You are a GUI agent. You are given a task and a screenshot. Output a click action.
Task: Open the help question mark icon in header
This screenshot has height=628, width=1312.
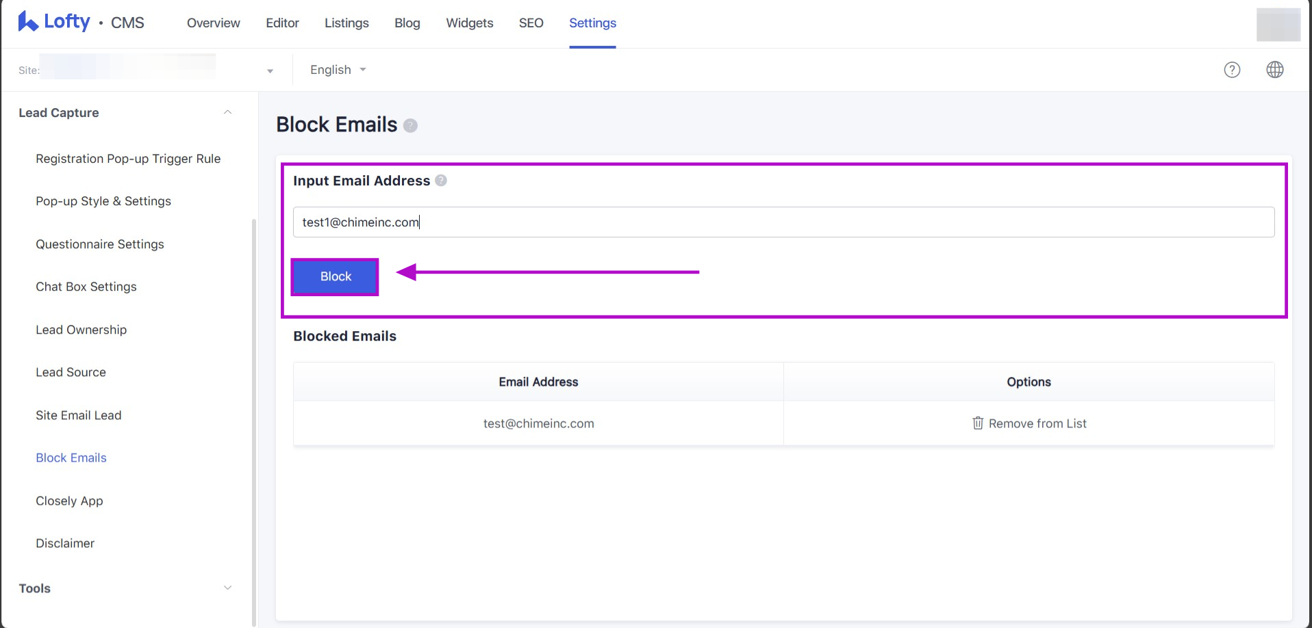[1232, 70]
